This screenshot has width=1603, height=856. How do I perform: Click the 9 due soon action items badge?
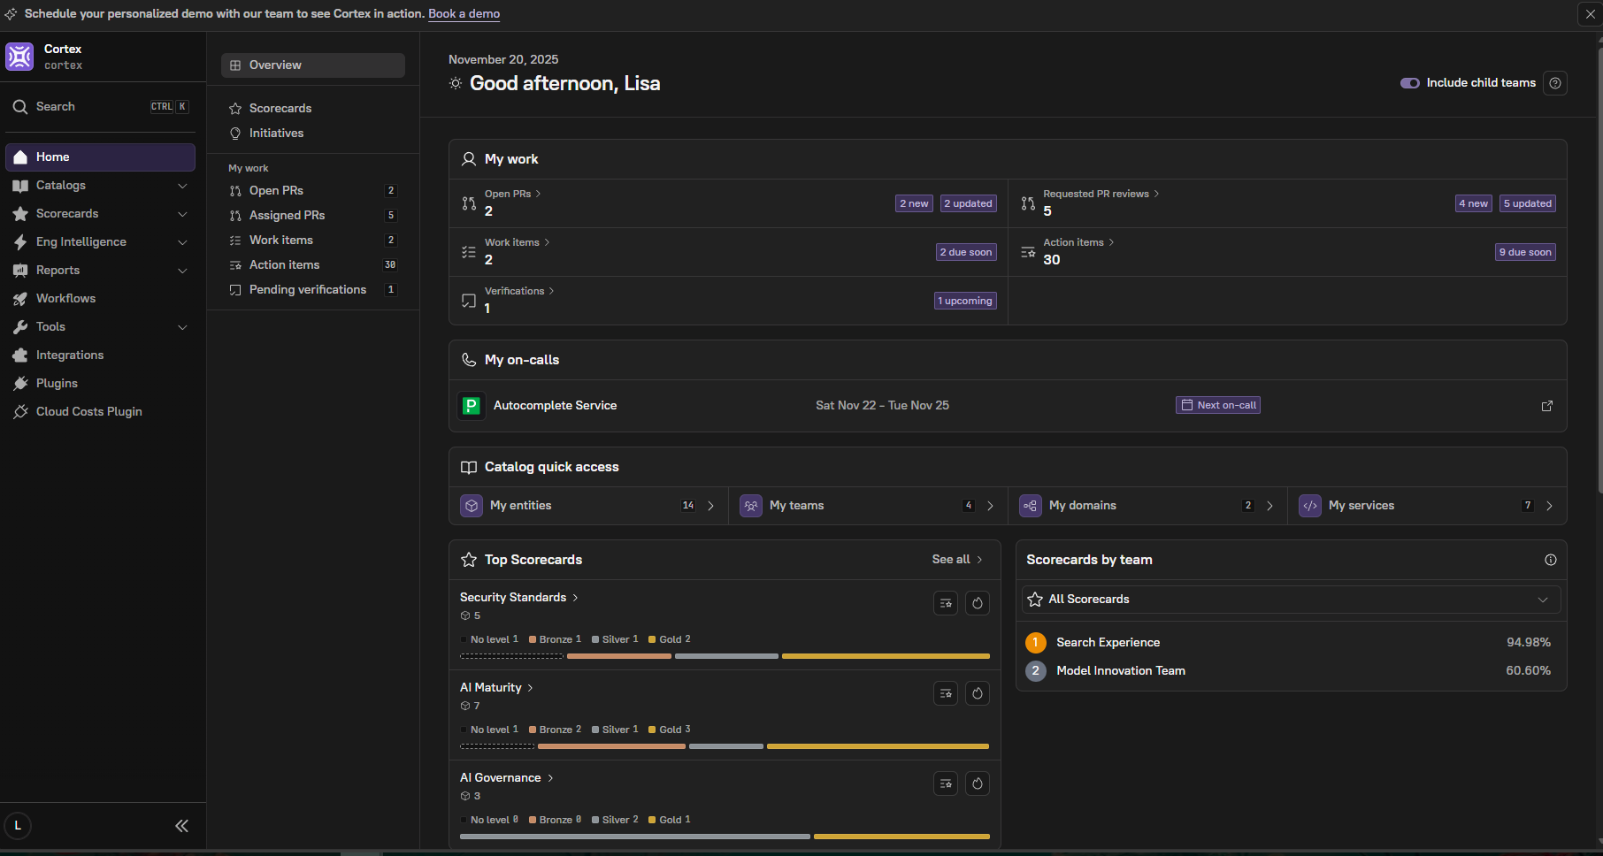(1525, 252)
